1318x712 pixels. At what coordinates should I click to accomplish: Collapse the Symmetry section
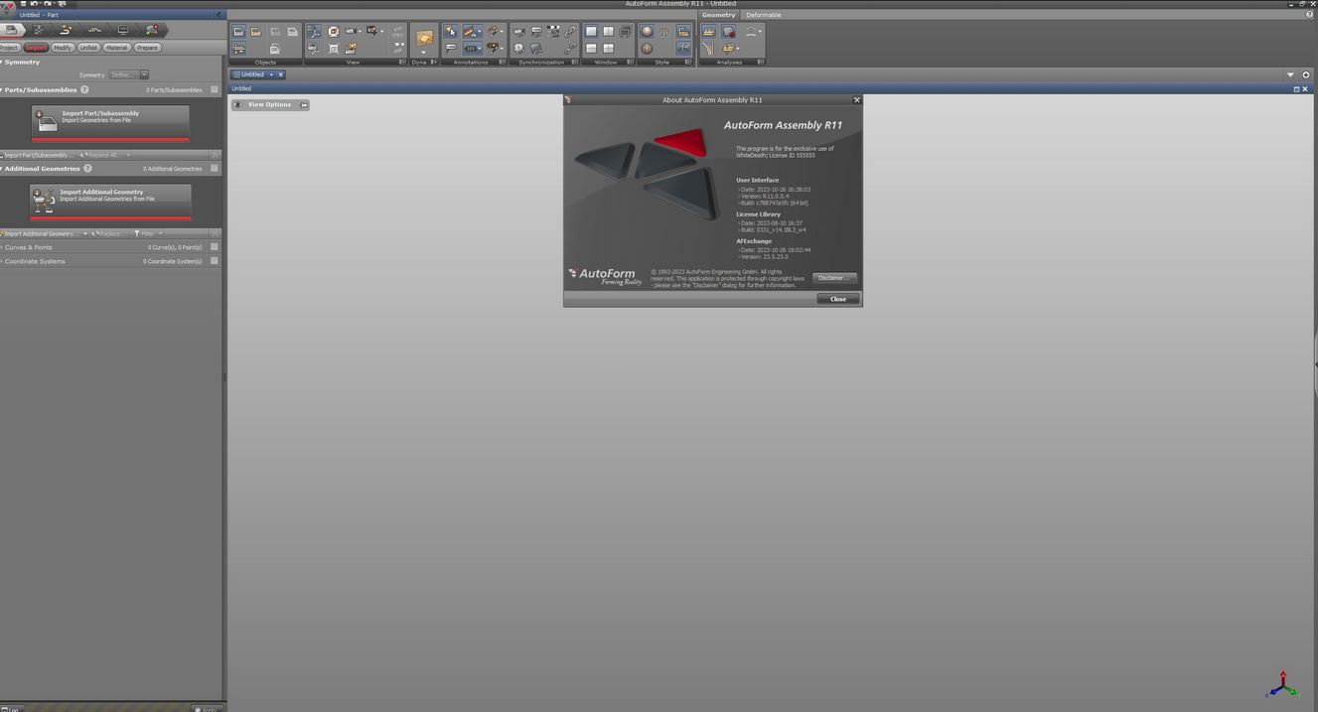pos(2,62)
